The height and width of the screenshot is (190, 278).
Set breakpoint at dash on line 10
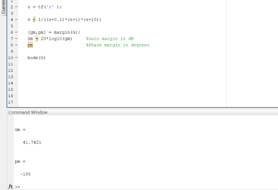(16, 58)
